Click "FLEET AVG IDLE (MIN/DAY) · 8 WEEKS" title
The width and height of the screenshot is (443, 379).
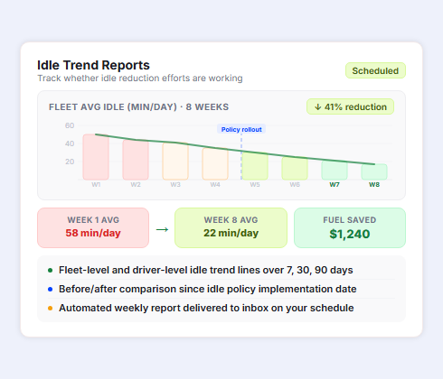138,107
